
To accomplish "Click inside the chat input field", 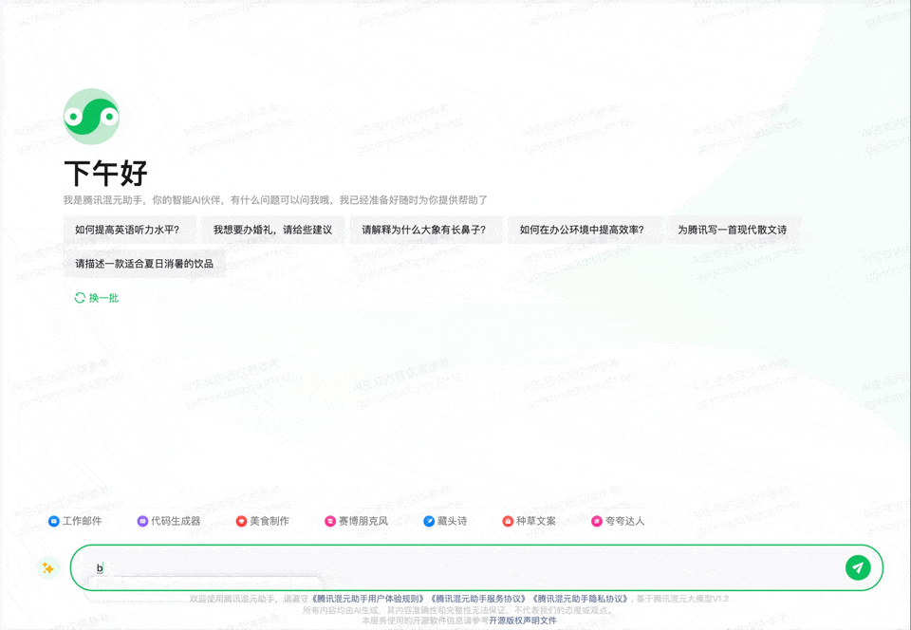I will pos(380,567).
